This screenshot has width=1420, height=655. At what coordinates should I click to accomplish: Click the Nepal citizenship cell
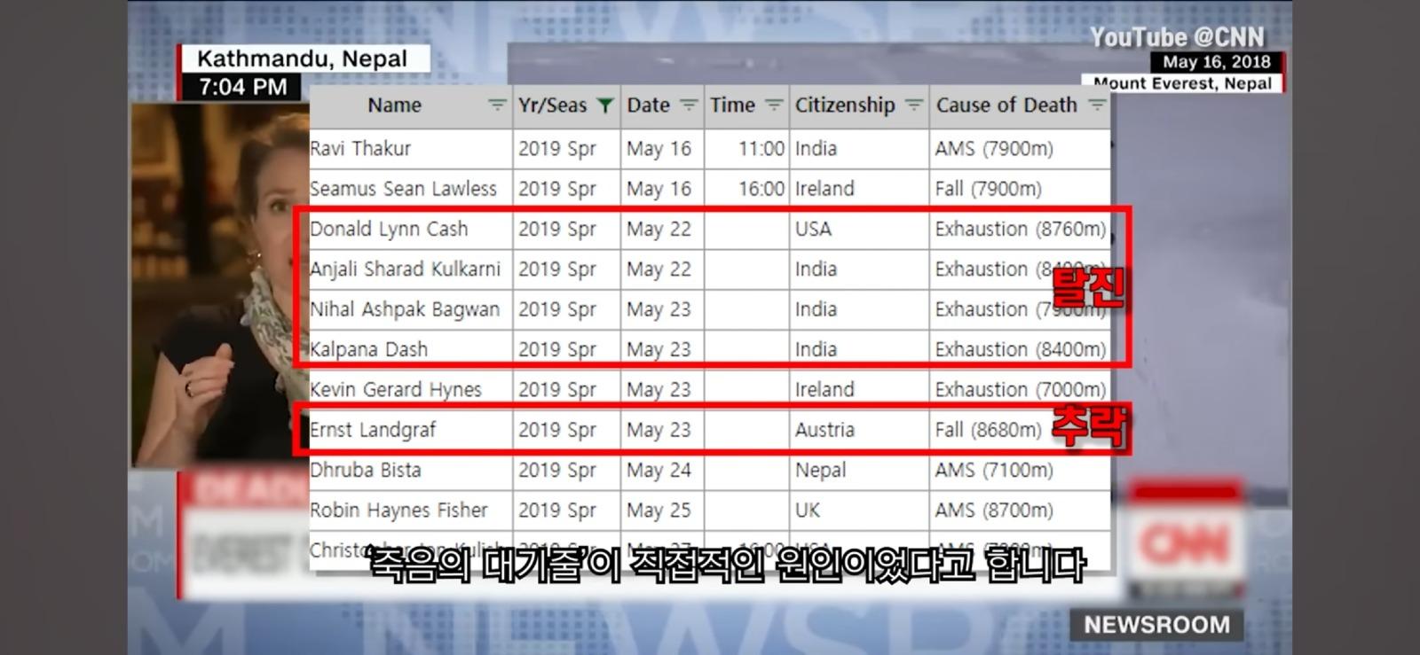[859, 470]
